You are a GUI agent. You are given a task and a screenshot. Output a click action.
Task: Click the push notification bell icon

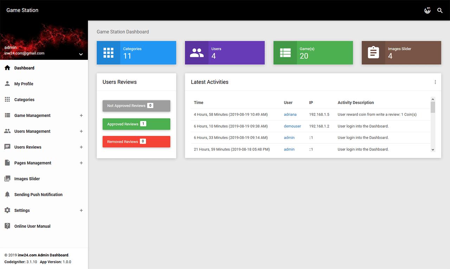(x=7, y=194)
